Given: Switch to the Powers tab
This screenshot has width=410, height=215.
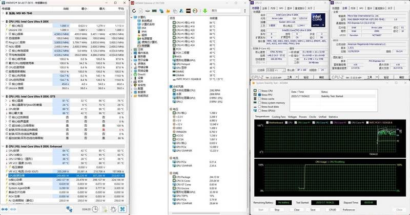Looking at the screenshot, I should click(303, 117).
